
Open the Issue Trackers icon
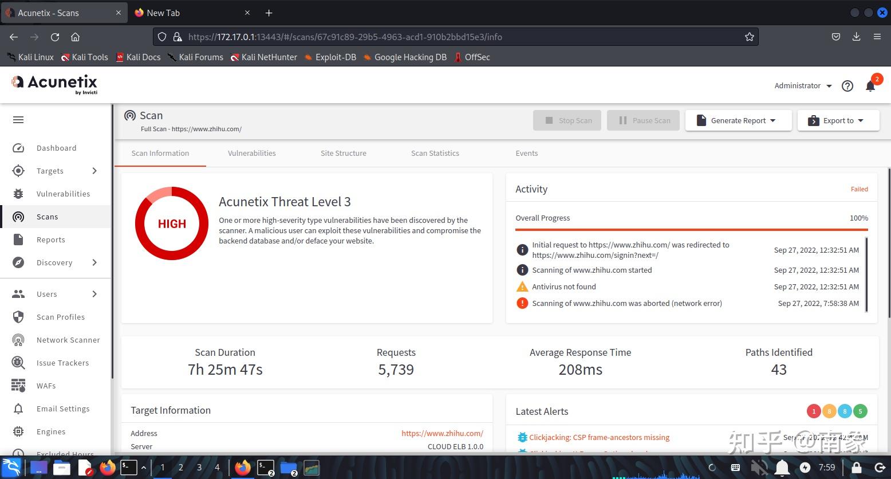[18, 363]
